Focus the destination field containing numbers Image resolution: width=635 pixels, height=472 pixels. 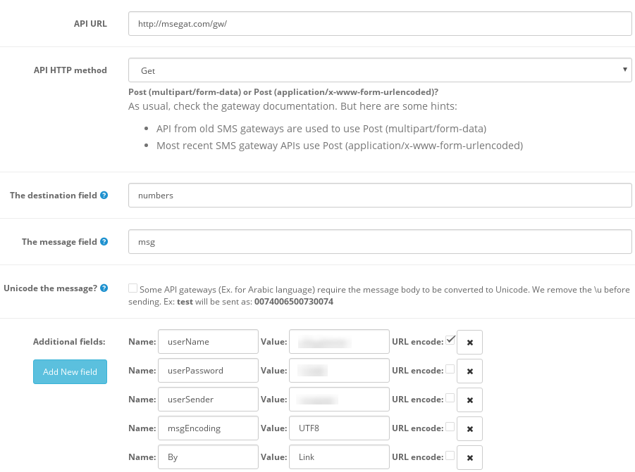(x=380, y=196)
